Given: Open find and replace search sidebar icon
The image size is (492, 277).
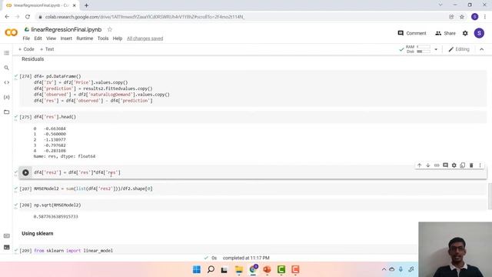Looking at the screenshot, I should coord(7,68).
